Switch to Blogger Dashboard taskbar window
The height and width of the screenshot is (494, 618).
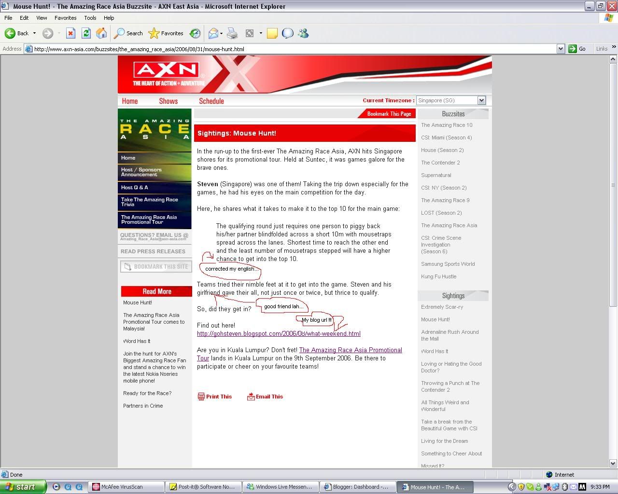tap(357, 487)
